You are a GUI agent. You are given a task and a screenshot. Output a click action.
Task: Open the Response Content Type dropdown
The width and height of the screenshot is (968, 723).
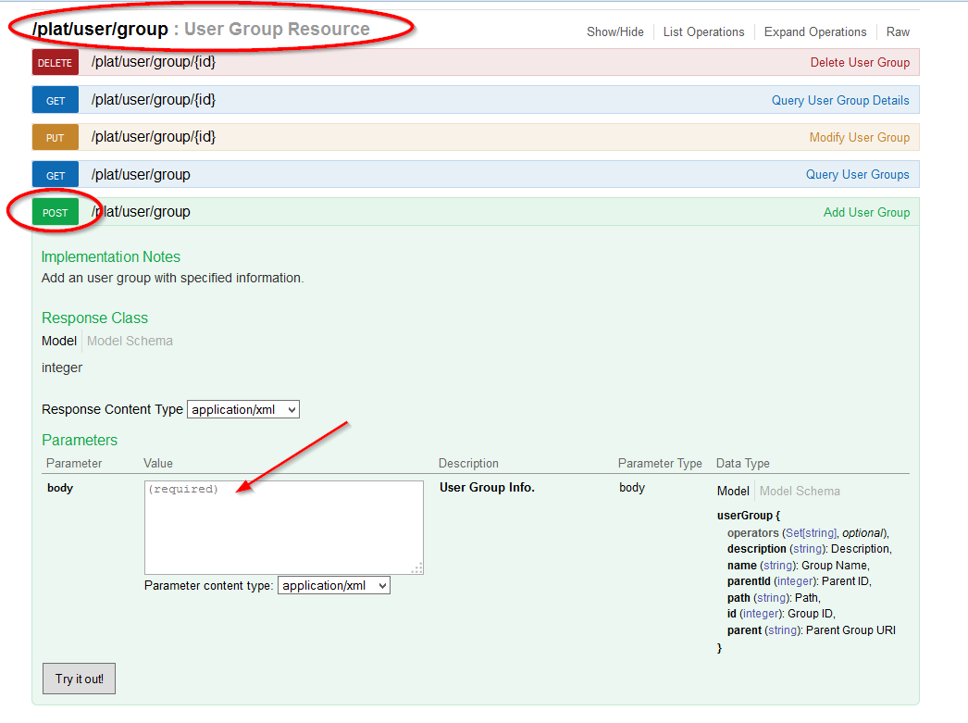tap(243, 409)
